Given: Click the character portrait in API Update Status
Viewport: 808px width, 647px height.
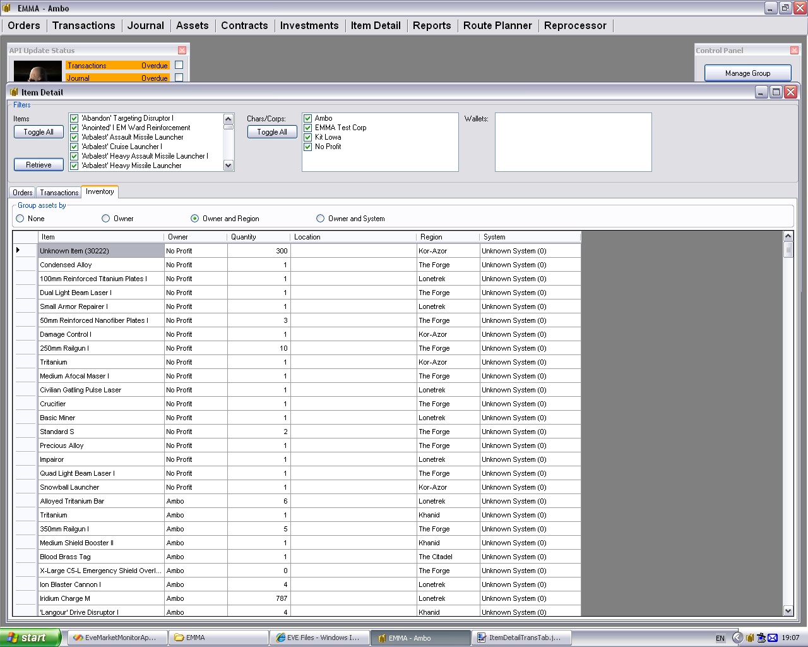Looking at the screenshot, I should (37, 71).
